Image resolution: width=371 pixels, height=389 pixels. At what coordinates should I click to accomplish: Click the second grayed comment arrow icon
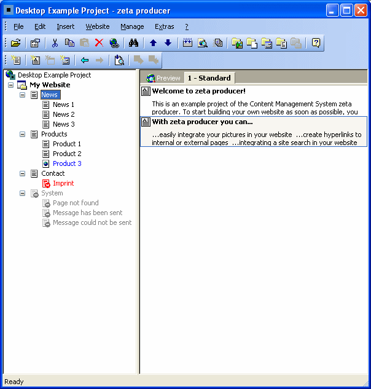pyautogui.click(x=154, y=60)
